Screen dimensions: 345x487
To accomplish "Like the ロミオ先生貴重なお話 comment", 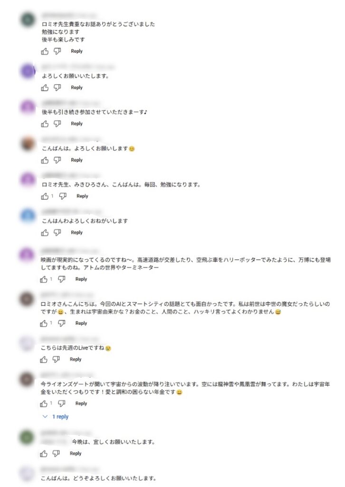I will tap(45, 51).
